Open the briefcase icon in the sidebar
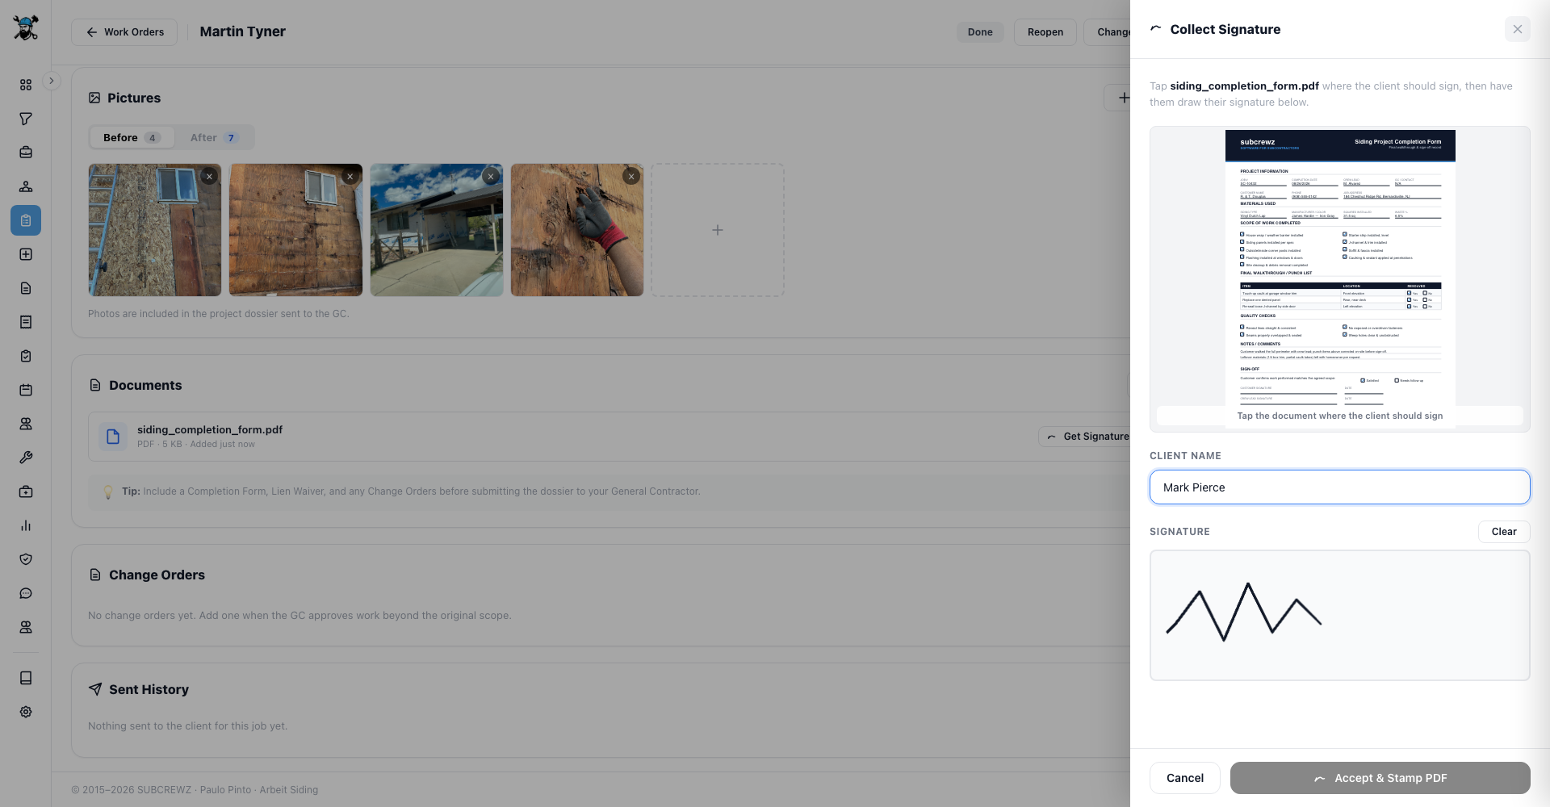 [26, 153]
